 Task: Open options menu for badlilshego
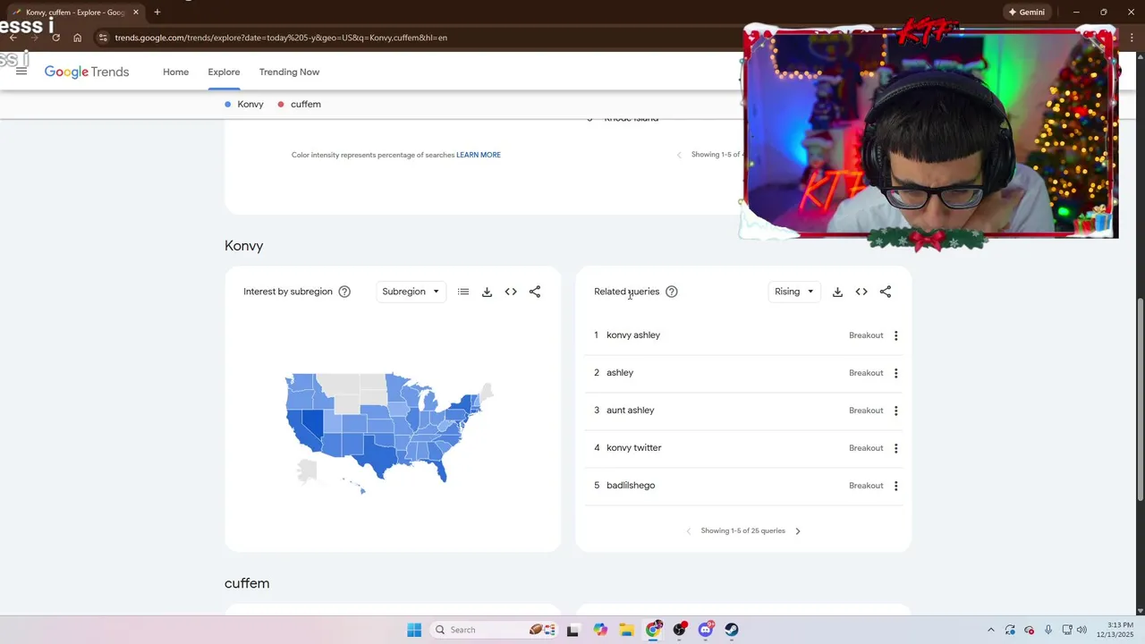(x=895, y=486)
